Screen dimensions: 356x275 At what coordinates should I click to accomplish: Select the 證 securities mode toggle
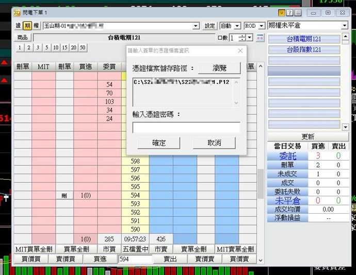tap(19, 26)
